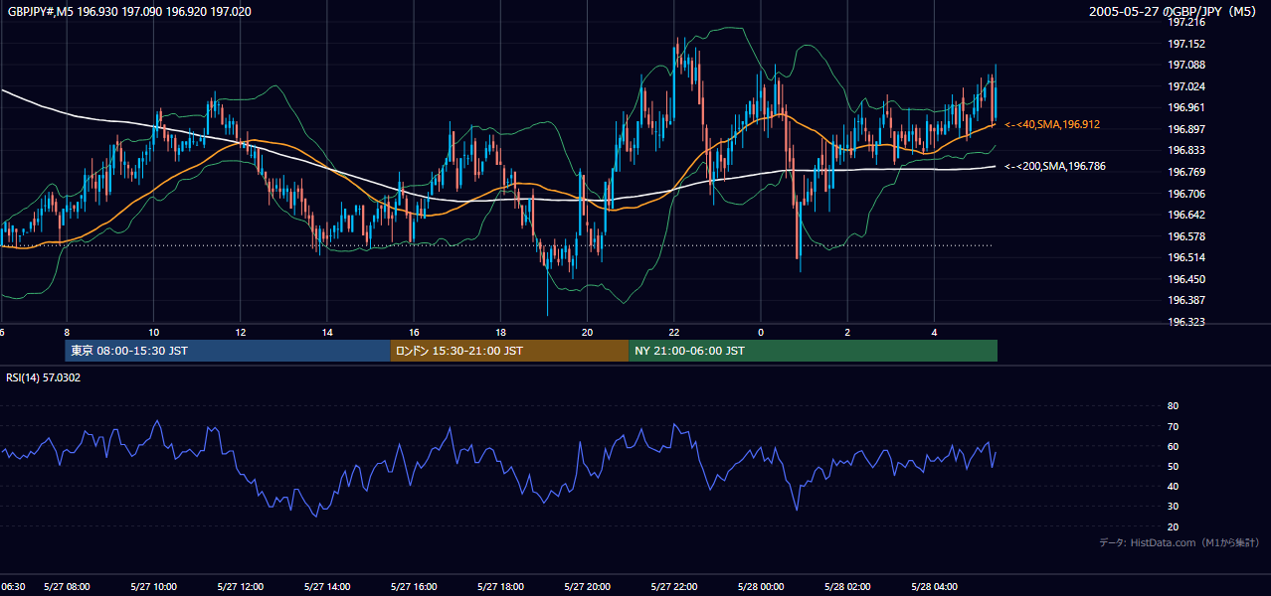Click the RSI(14) 57.0302 indicator label
The height and width of the screenshot is (596, 1271).
[x=43, y=377]
